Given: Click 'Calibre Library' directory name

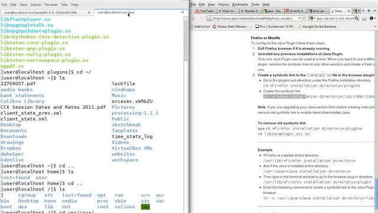Looking at the screenshot, I should click(22, 101).
